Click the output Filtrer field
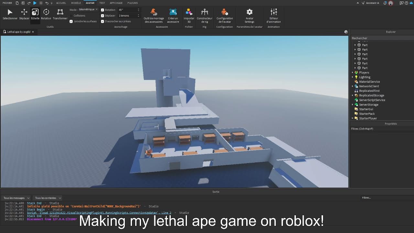The height and width of the screenshot is (233, 414). pyautogui.click(x=387, y=198)
